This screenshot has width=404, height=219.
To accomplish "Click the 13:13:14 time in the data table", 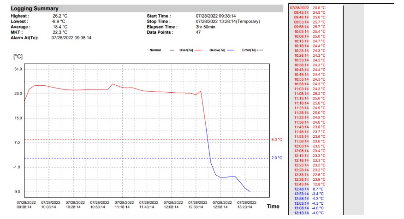I will [x=301, y=213].
